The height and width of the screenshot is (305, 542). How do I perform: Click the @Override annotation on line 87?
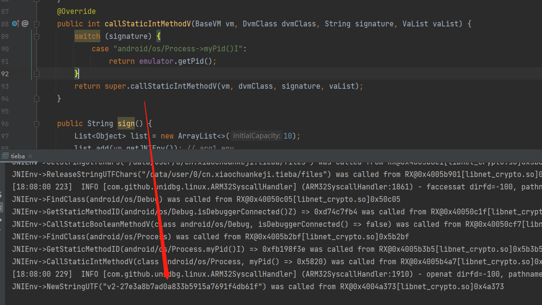76,12
